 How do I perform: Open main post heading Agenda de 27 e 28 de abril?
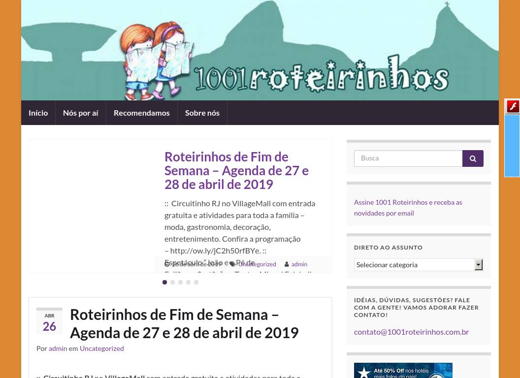(184, 324)
